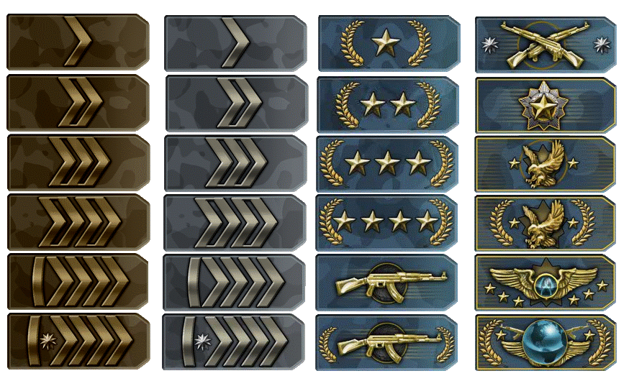629x376 pixels.
Task: Click the brown triple chevron rank badge
Action: [78, 162]
